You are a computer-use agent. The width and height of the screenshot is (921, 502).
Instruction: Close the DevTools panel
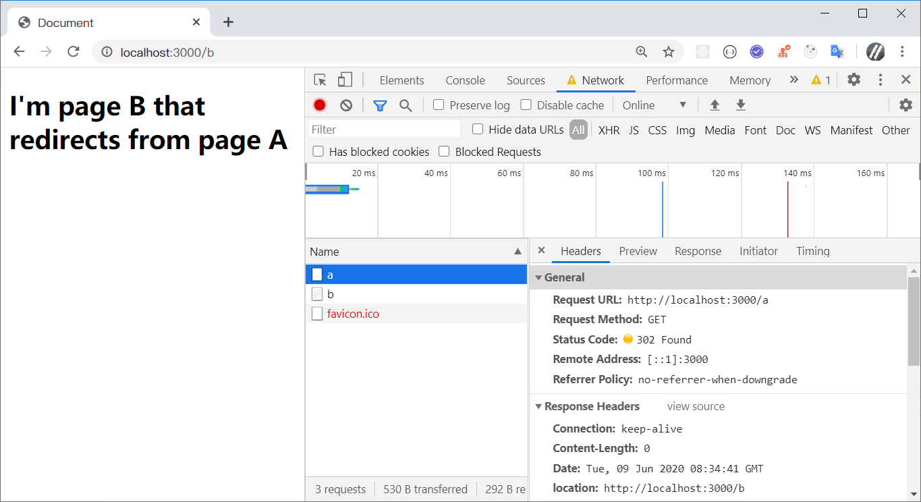pyautogui.click(x=906, y=80)
